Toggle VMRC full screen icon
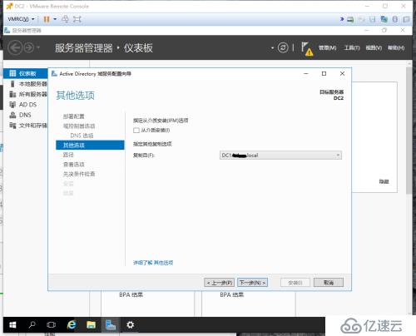416x336 pixels. point(77,19)
